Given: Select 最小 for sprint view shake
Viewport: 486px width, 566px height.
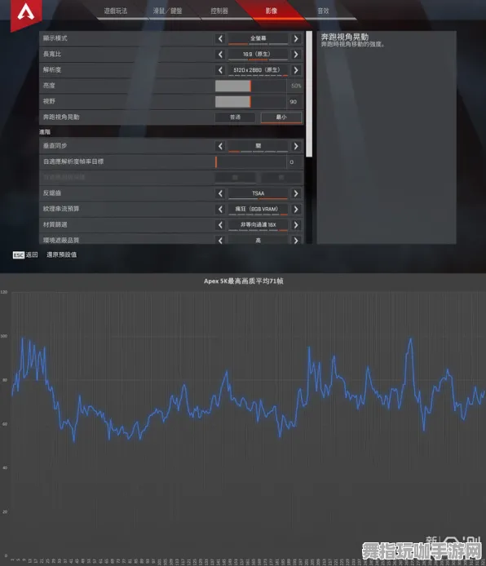Looking at the screenshot, I should tap(281, 117).
